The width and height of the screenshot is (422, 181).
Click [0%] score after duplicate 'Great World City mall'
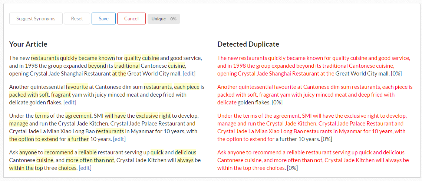pos(396,73)
